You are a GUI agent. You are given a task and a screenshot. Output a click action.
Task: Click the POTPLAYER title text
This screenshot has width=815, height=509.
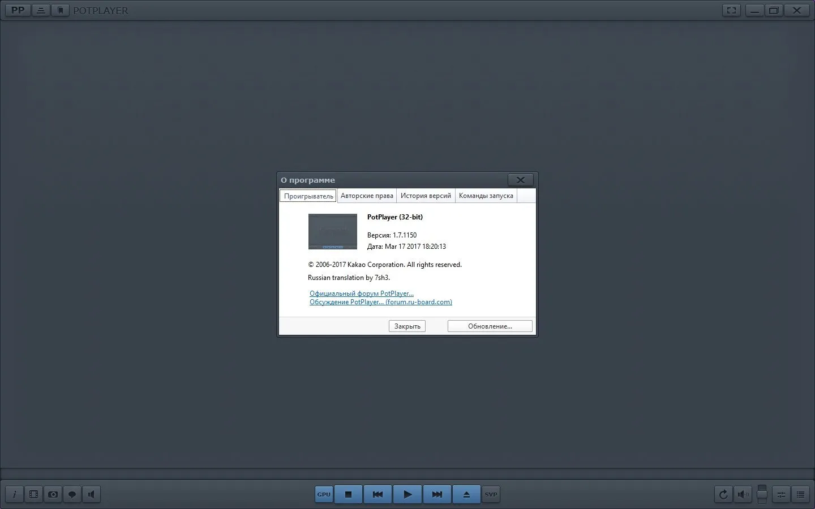point(101,10)
